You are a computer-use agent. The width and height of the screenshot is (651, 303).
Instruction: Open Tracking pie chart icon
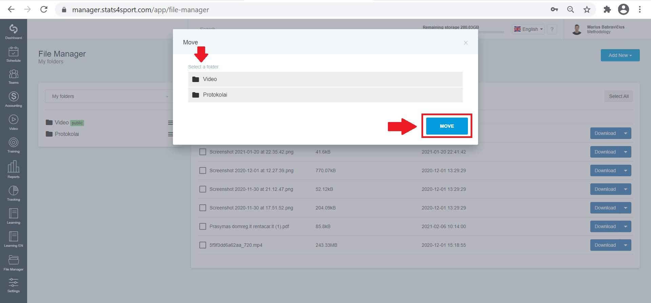pyautogui.click(x=14, y=193)
